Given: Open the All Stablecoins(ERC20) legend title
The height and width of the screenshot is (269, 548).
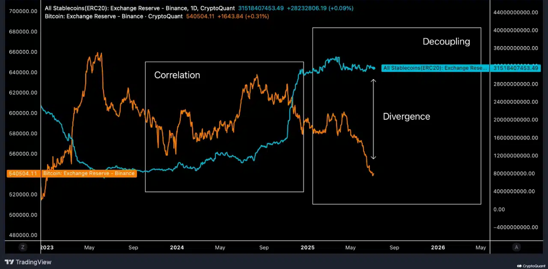Looking at the screenshot, I should [139, 8].
